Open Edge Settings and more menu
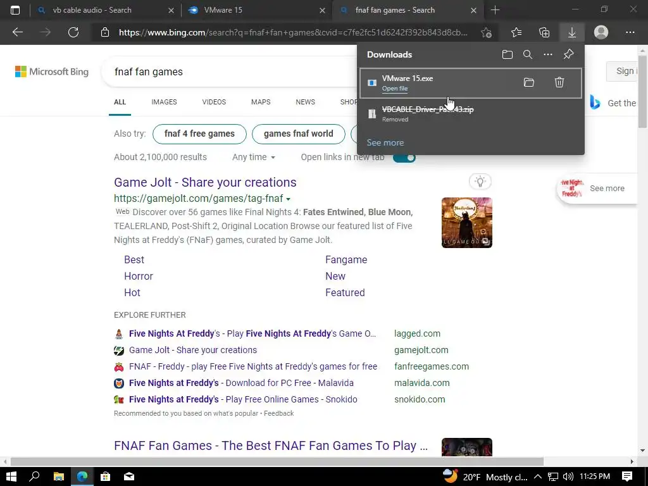Screen dimensions: 648x486 pyautogui.click(x=630, y=32)
